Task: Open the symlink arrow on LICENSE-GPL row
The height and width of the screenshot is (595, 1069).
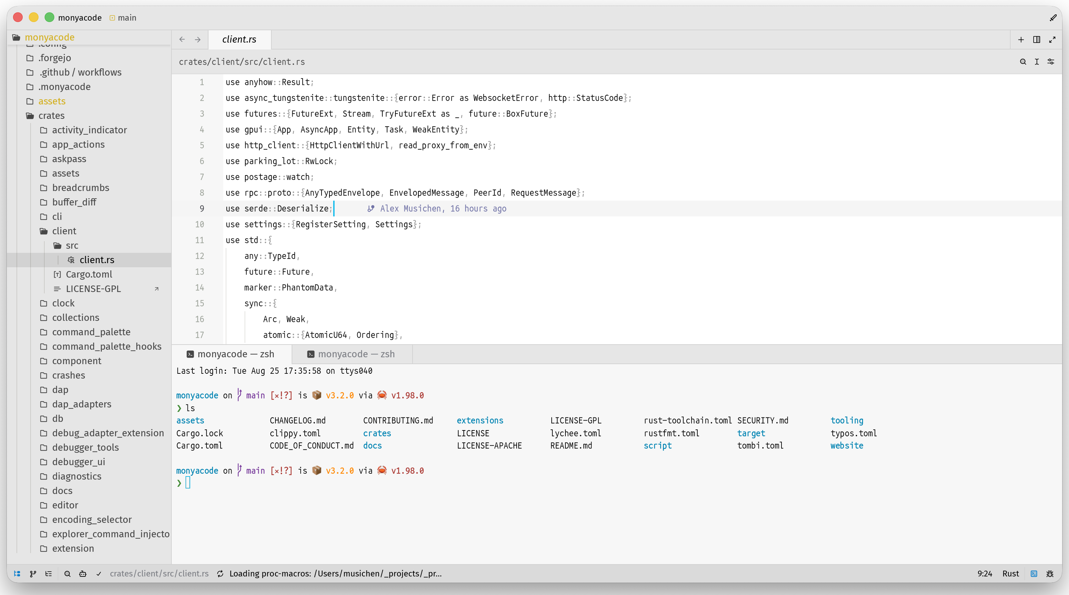Action: [156, 289]
